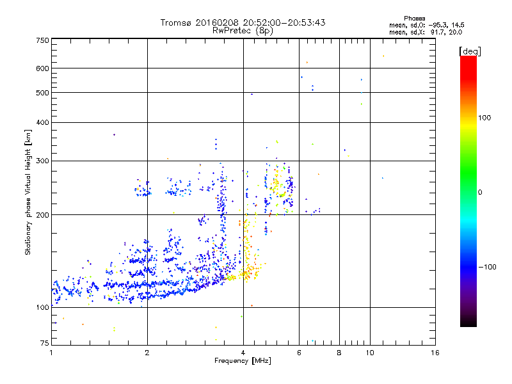Image resolution: width=512 pixels, height=384 pixels.
Task: Click the x-axis tick label '4'
Action: (243, 353)
